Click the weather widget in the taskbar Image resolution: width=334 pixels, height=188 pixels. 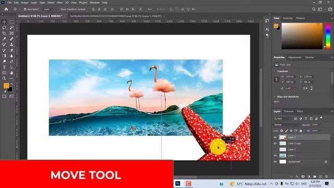click(248, 184)
